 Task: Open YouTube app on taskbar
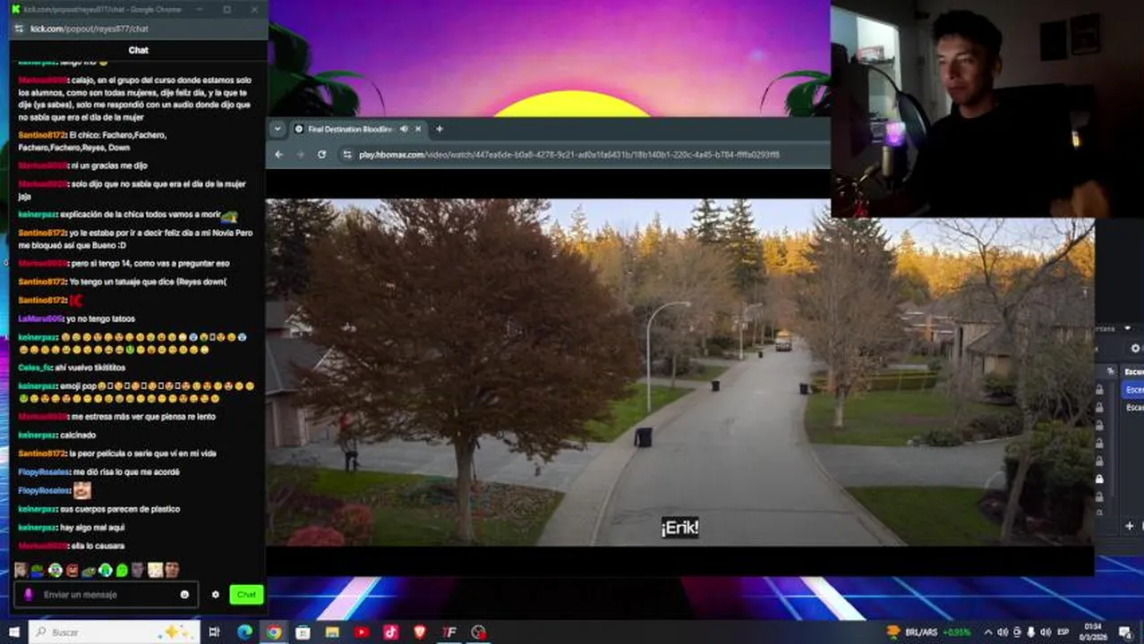[362, 632]
